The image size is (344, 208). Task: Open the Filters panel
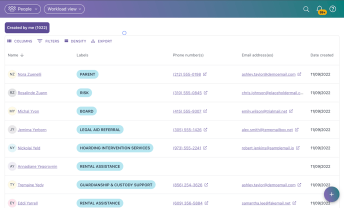(x=48, y=41)
